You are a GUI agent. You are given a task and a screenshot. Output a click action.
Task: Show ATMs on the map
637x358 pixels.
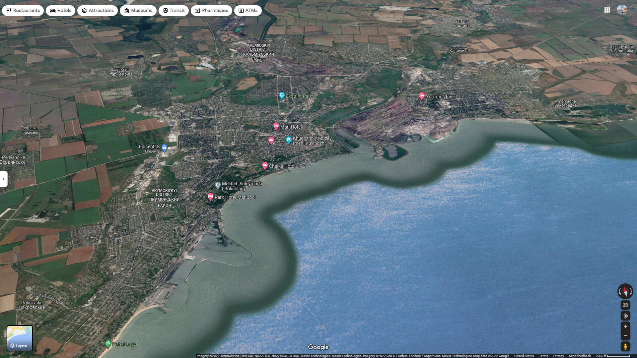248,11
